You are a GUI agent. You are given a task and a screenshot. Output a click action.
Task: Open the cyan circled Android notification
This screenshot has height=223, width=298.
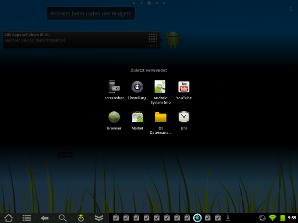pyautogui.click(x=197, y=218)
